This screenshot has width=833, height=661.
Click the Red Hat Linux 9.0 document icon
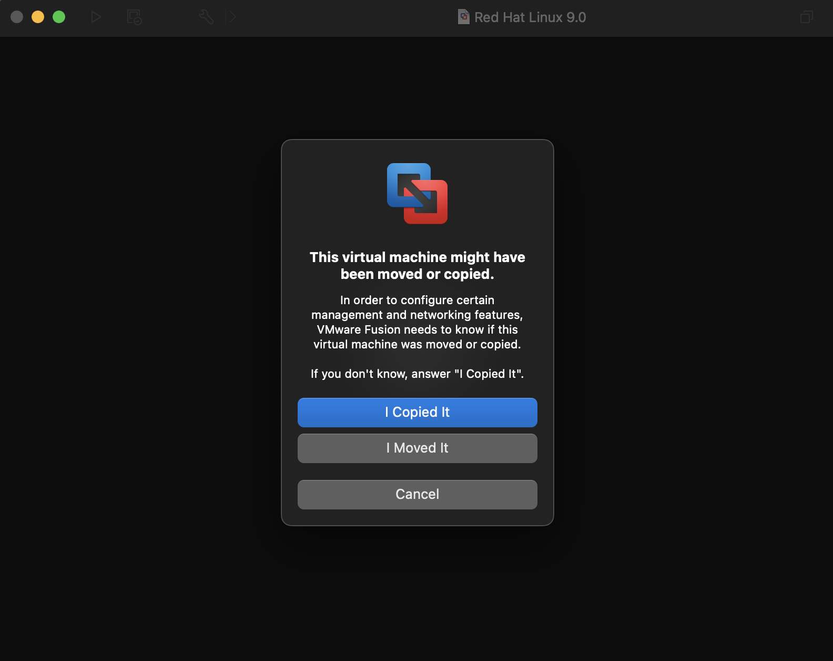[463, 17]
